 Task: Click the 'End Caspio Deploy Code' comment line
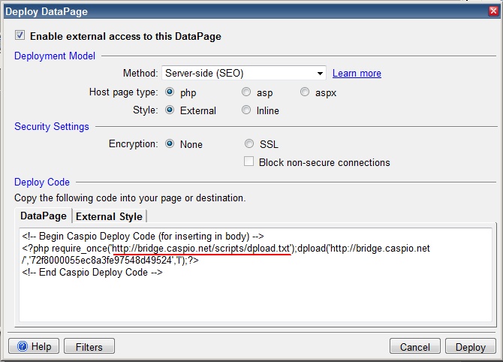[x=92, y=273]
